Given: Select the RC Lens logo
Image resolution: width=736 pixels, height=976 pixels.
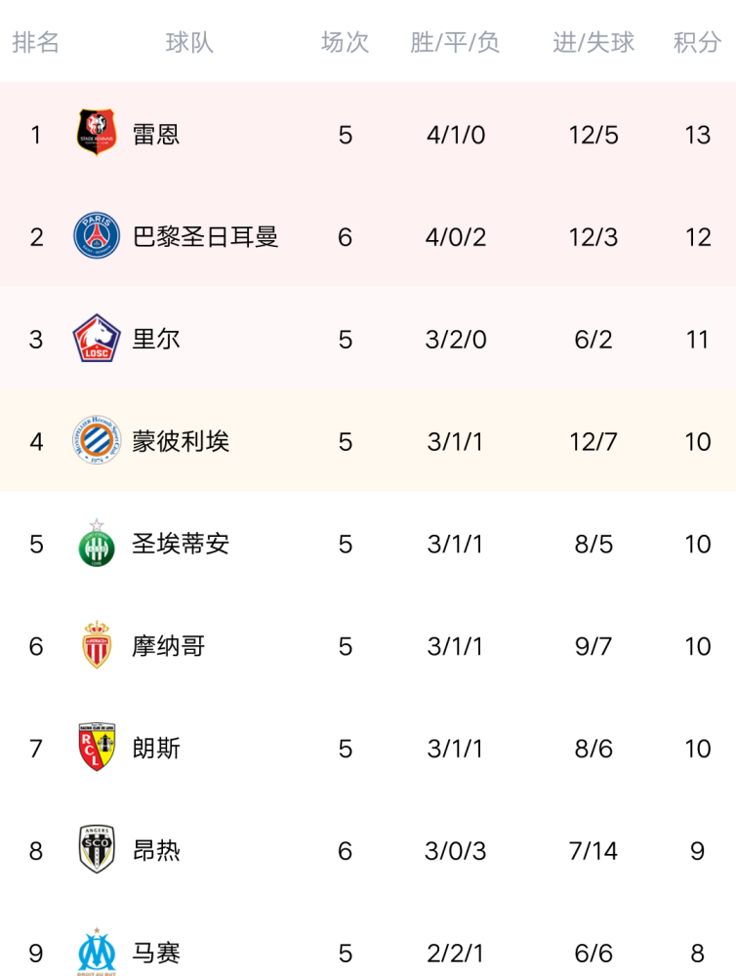Looking at the screenshot, I should coord(97,749).
